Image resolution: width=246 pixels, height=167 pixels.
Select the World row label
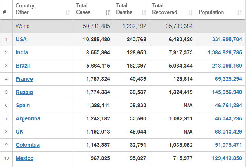click(23, 26)
